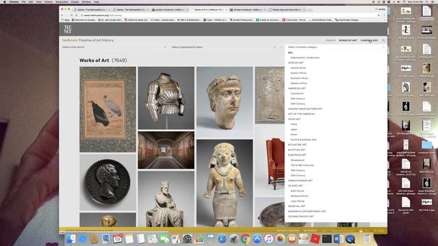Switch to Google Chrome in Dock
438x246 pixels.
pos(245,238)
